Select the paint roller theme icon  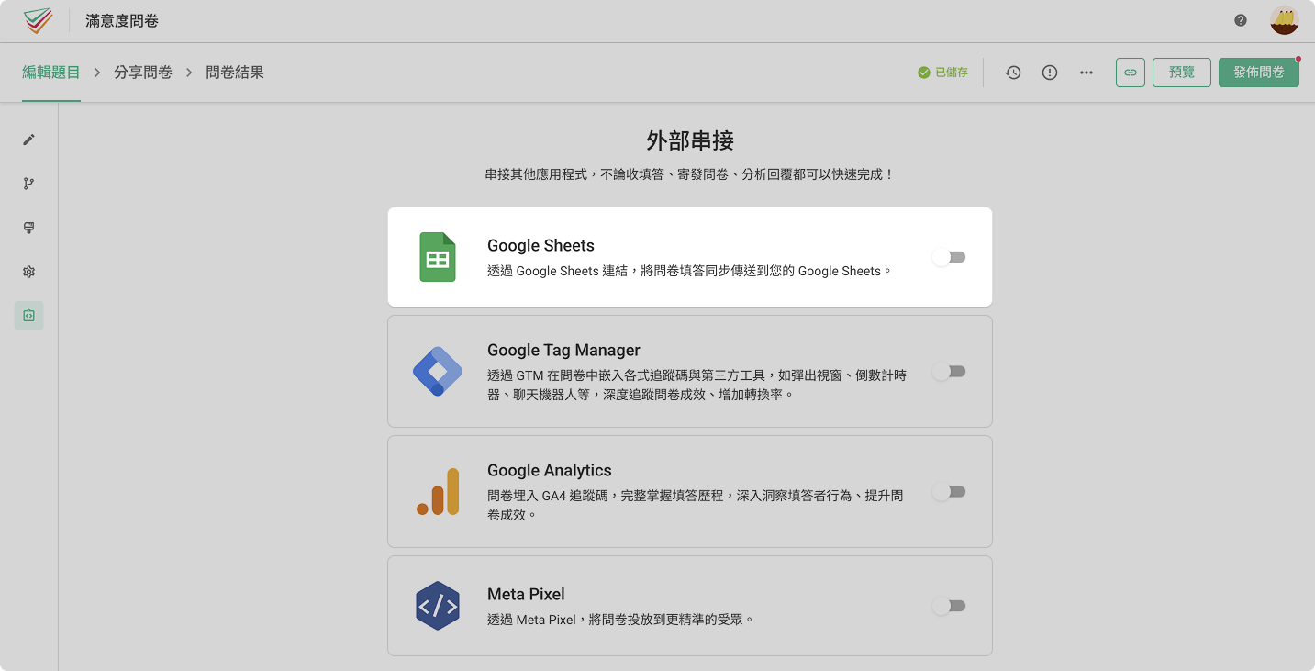pos(29,228)
